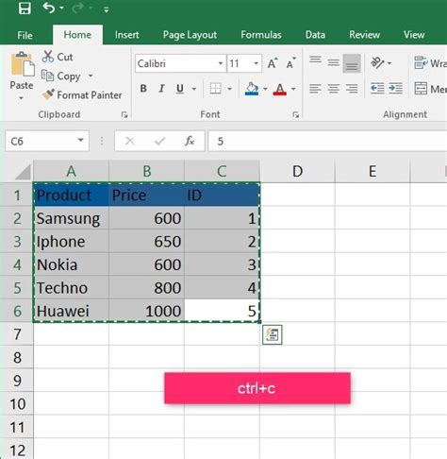Open the Formulas tab
Image resolution: width=447 pixels, height=459 pixels.
coord(261,35)
